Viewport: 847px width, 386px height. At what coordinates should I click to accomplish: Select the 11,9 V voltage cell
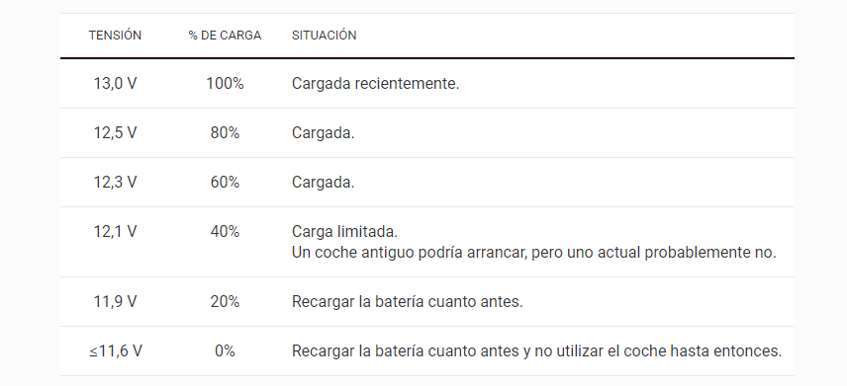pyautogui.click(x=115, y=301)
